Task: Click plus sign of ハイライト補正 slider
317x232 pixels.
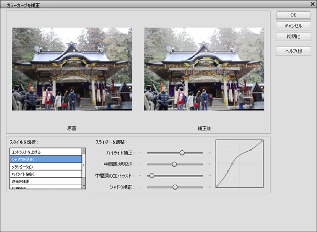Action: (209, 153)
